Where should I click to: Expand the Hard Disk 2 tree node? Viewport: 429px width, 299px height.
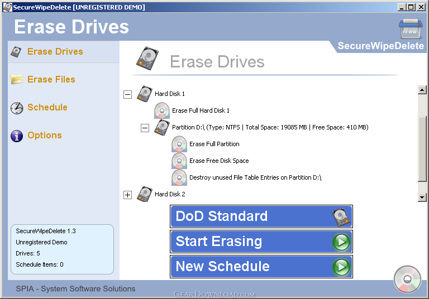127,195
